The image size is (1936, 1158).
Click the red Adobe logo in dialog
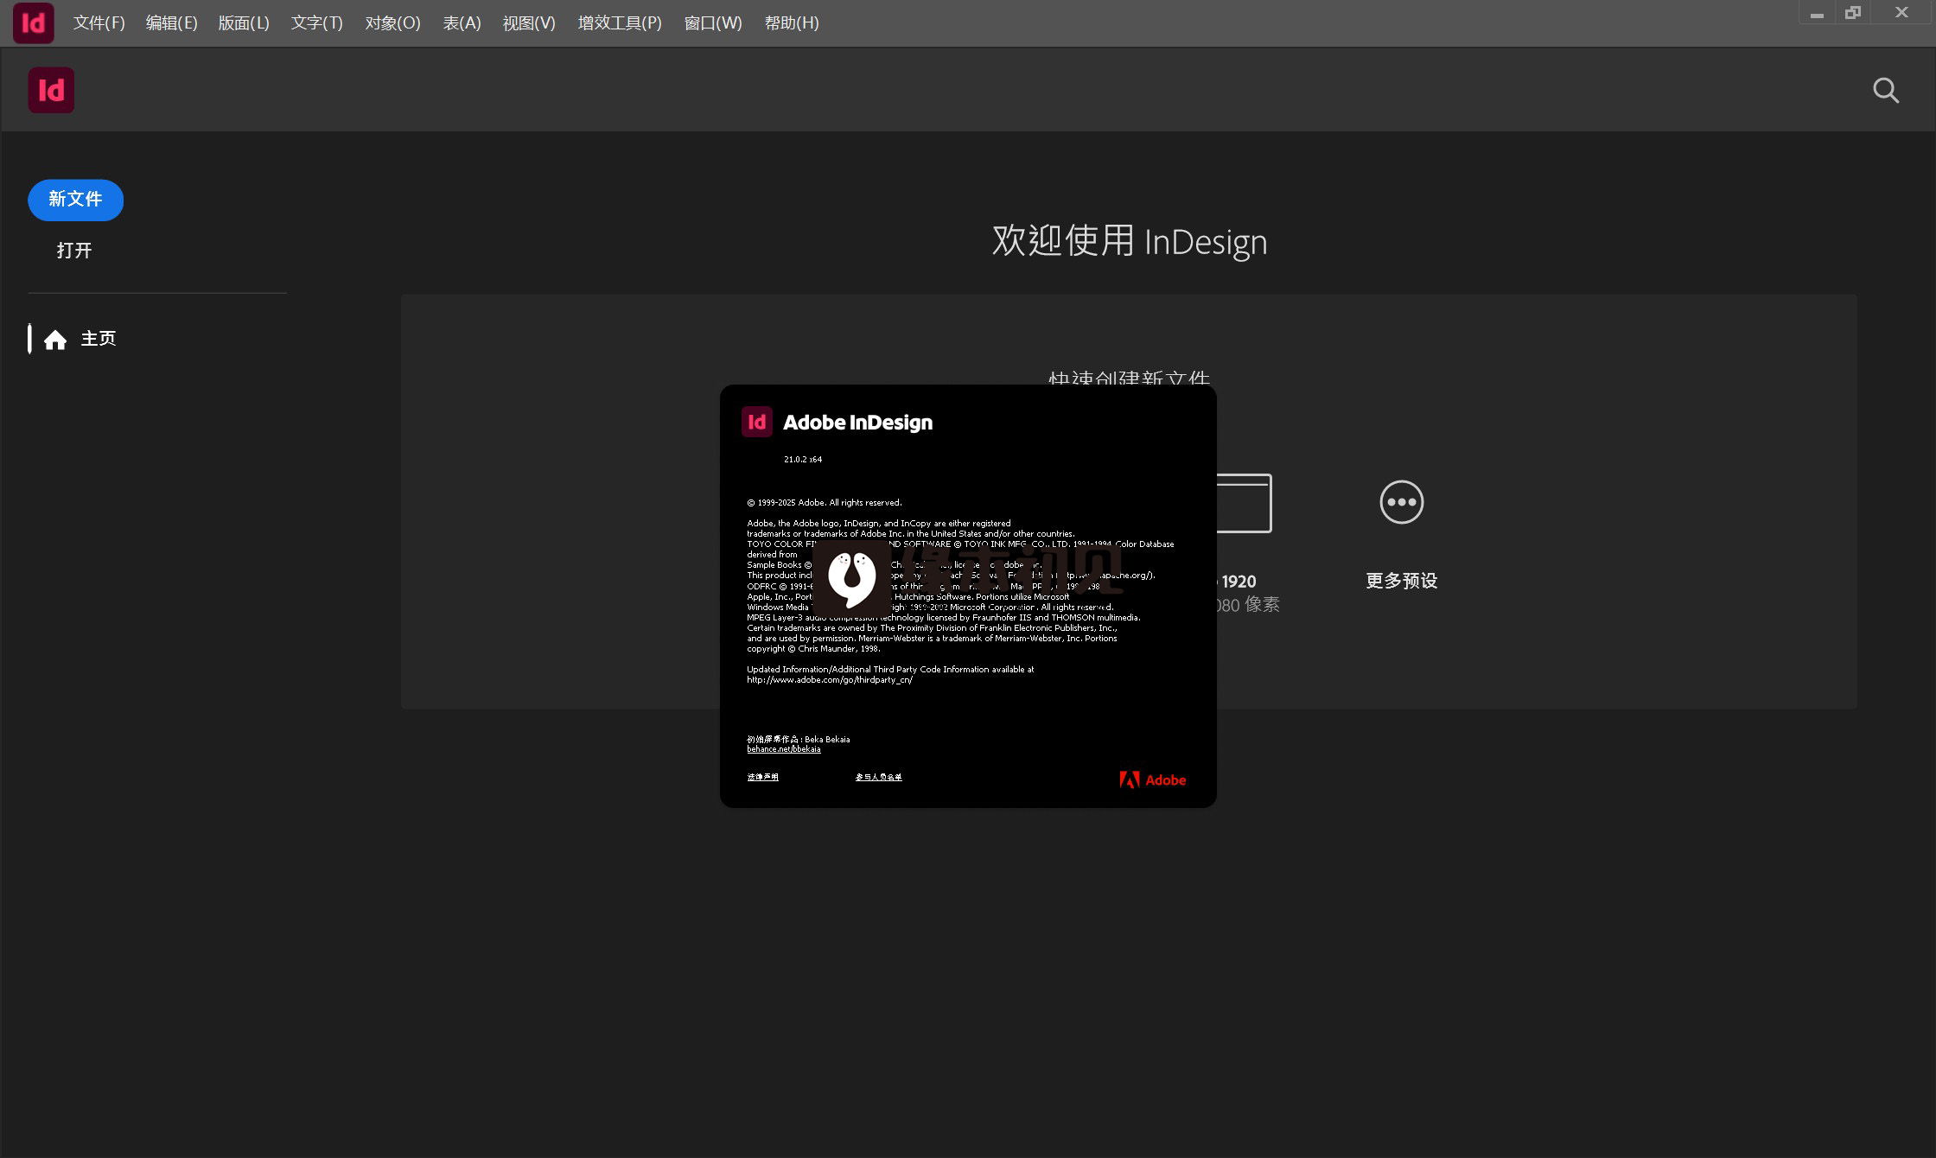click(x=1152, y=779)
